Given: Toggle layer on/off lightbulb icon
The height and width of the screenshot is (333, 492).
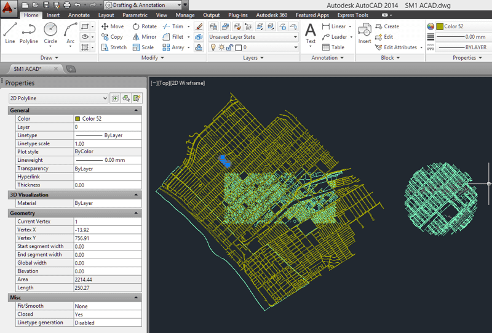Looking at the screenshot, I should point(213,47).
